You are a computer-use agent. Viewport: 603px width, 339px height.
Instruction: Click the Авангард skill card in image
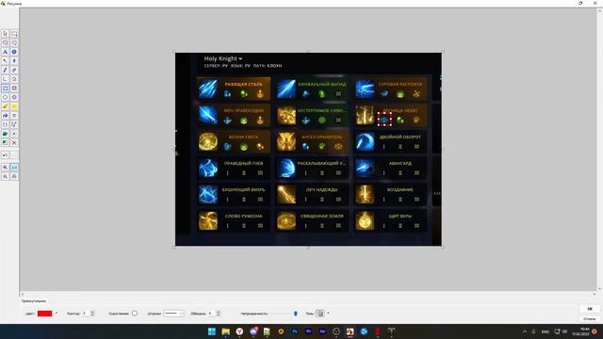(x=390, y=168)
